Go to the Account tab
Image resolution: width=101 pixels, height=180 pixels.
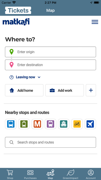91,174
